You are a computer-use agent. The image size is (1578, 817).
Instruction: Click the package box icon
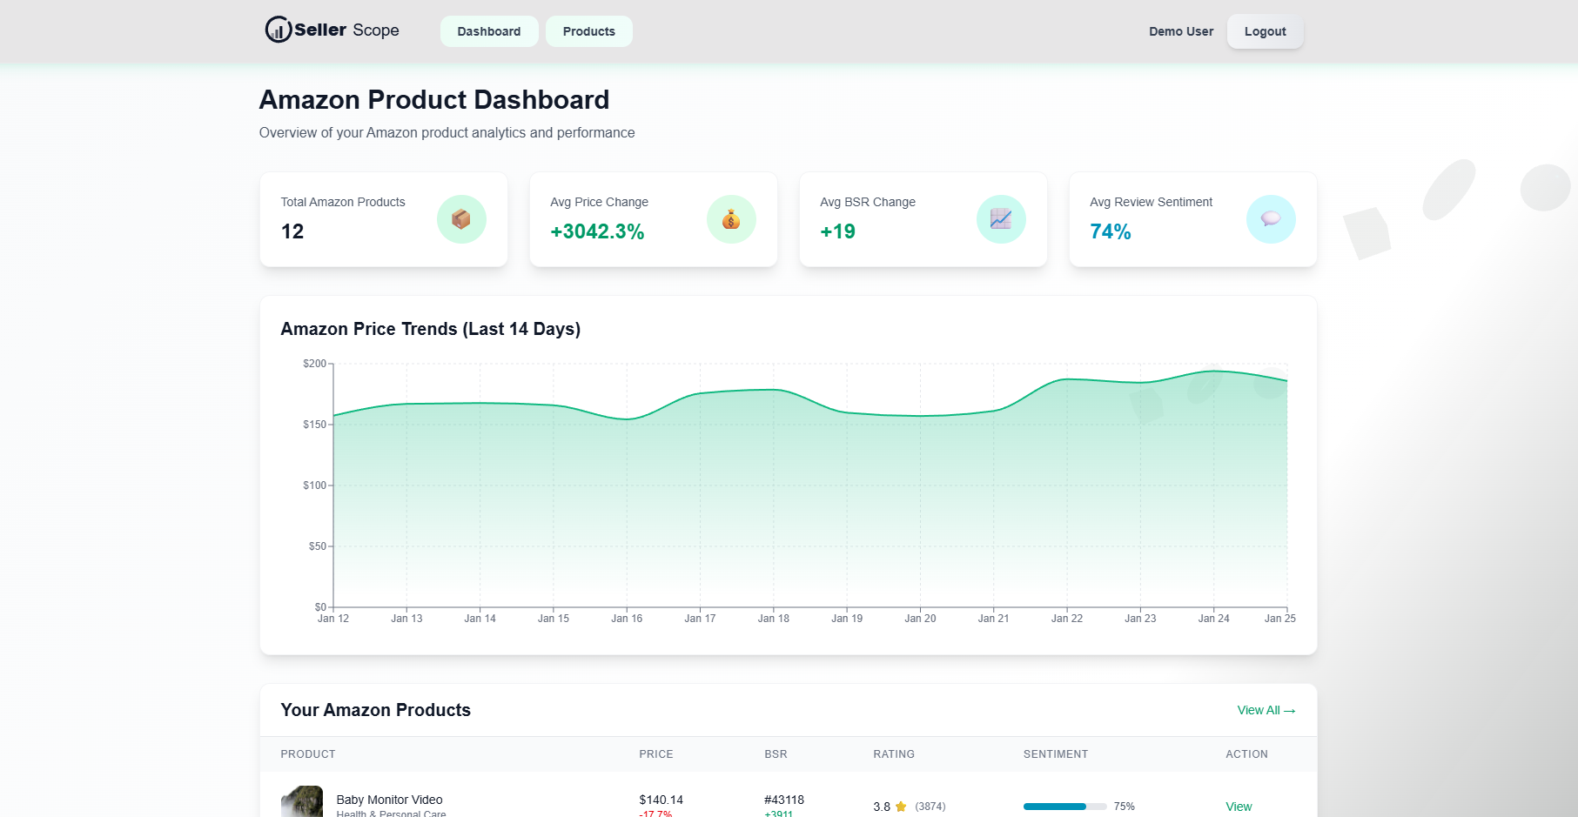pos(461,219)
